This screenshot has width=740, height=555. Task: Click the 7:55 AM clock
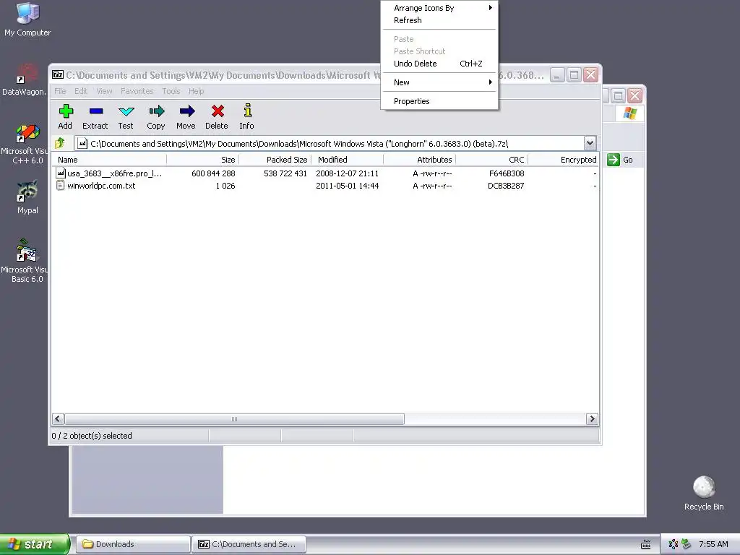click(x=713, y=544)
